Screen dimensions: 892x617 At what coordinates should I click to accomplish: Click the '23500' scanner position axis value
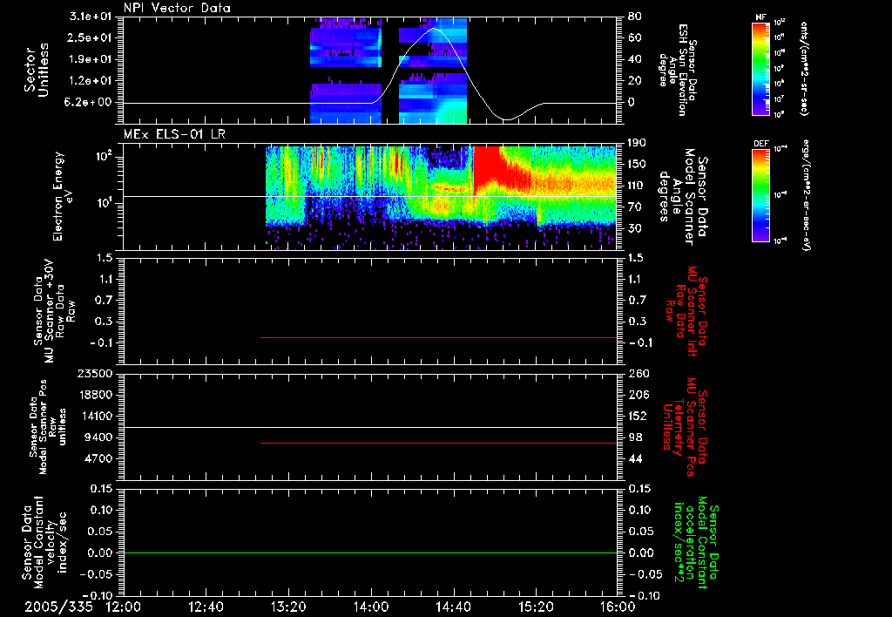(x=95, y=374)
